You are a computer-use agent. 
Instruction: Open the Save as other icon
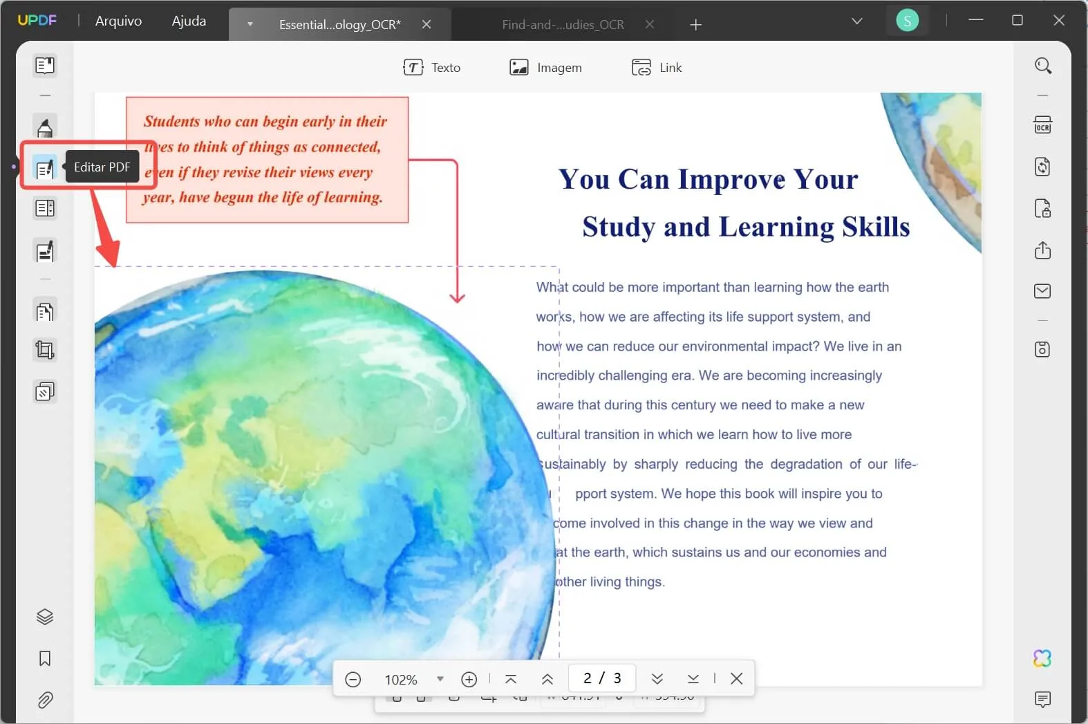(x=1043, y=349)
